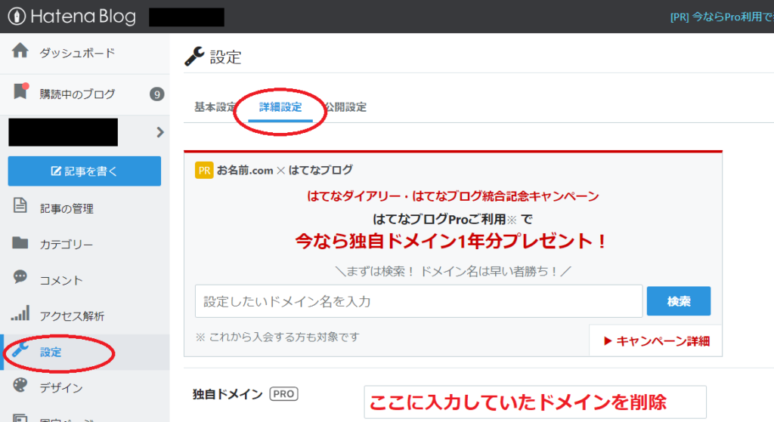Select the 詳細設定 tab
Image resolution: width=774 pixels, height=422 pixels.
tap(280, 107)
